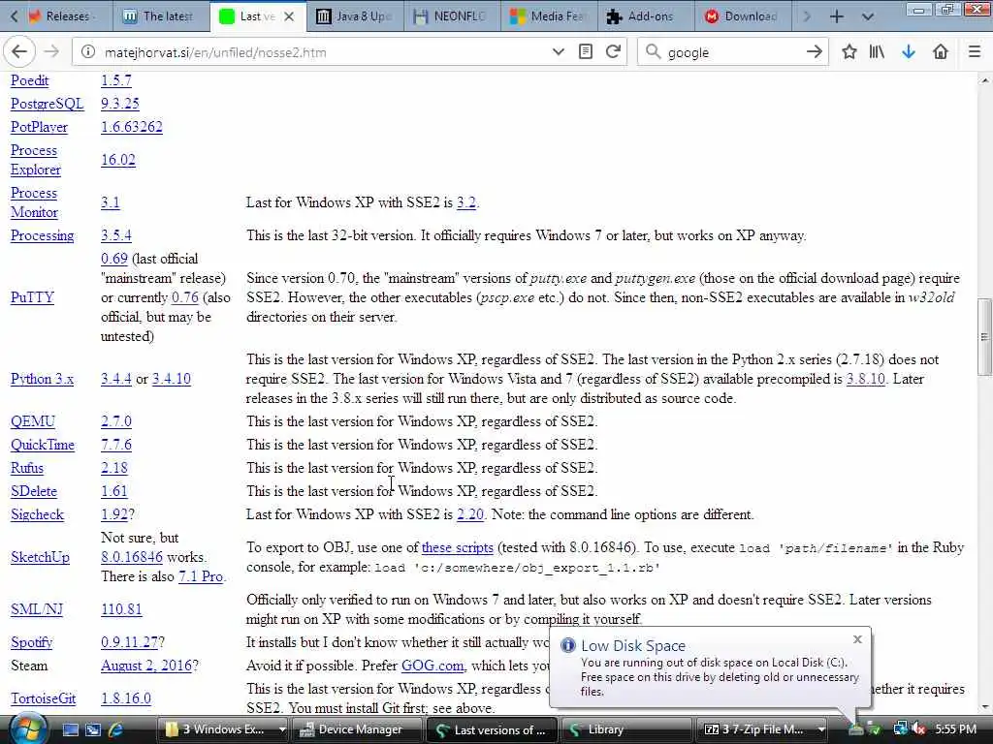Open address bar history dropdown arrow
This screenshot has width=993, height=744.
(x=558, y=52)
